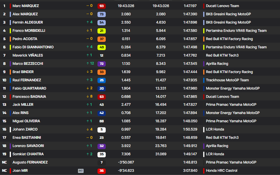Open Francesco BAGNAIA's rider entry
This screenshot has width=280, height=175.
pos(29,97)
